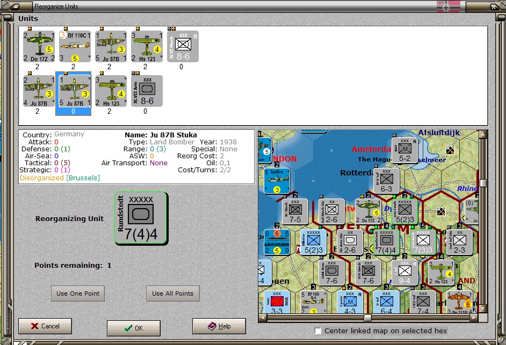Click the von Leeb 5(2)3 HQ counter
The width and height of the screenshot is (506, 345).
click(404, 211)
